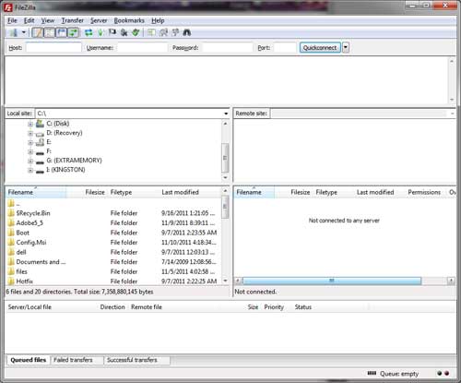The height and width of the screenshot is (383, 461).
Task: Open the Bookmarks menu
Action: click(129, 20)
